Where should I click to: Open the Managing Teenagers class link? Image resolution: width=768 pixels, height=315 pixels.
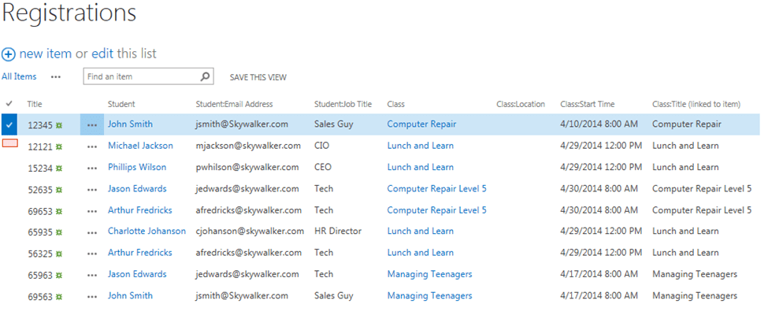(x=429, y=274)
